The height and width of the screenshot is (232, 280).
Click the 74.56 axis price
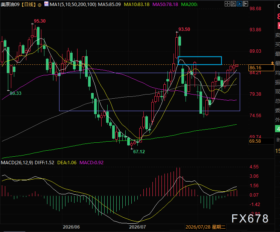[x=256, y=116]
